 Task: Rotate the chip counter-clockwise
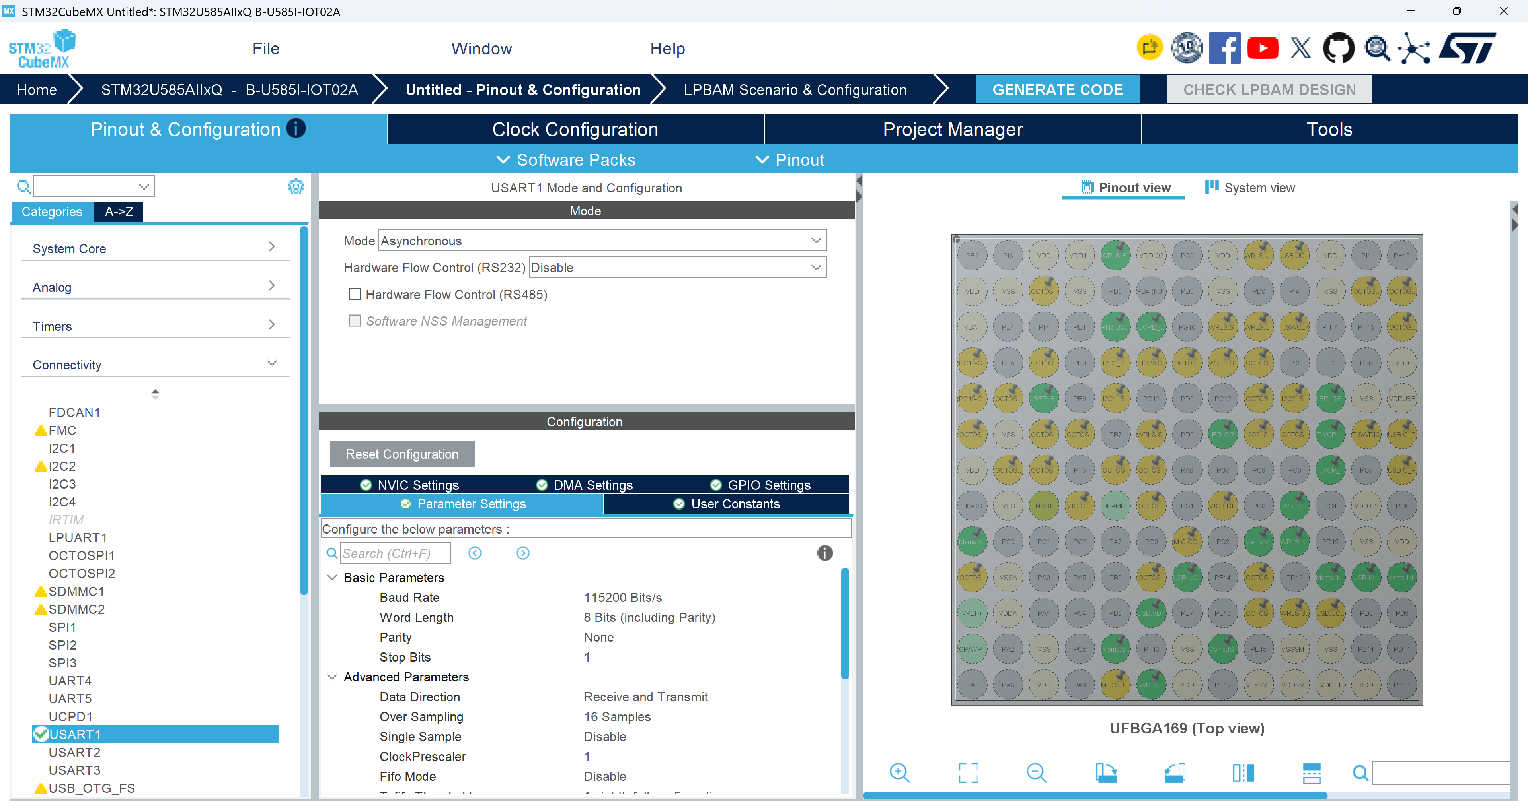point(1175,772)
